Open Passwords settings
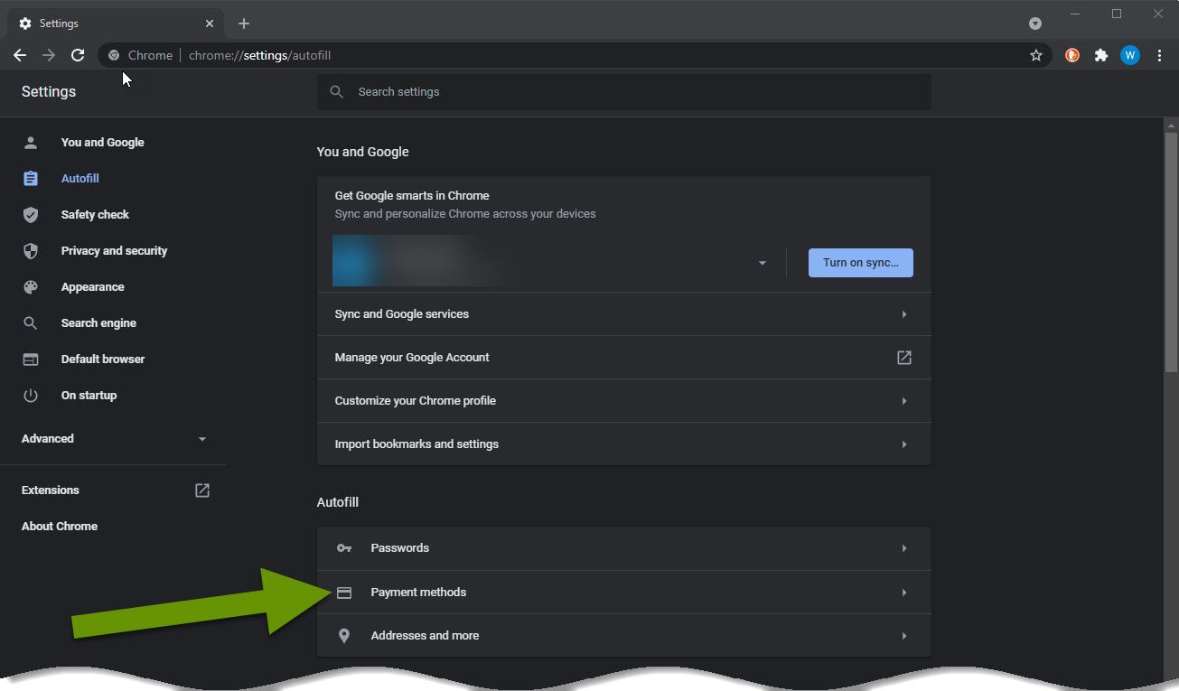This screenshot has height=691, width=1179. (x=623, y=548)
